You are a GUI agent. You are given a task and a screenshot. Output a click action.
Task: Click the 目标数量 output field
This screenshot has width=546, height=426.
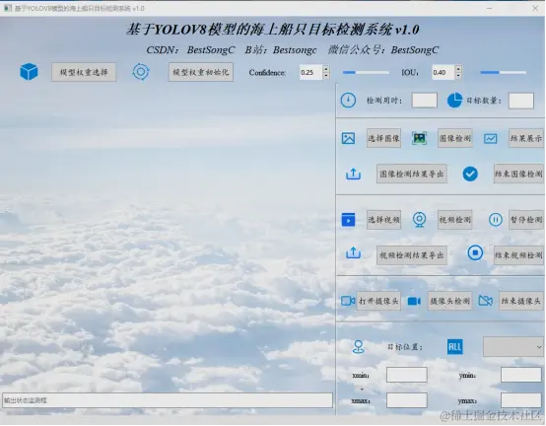(521, 101)
